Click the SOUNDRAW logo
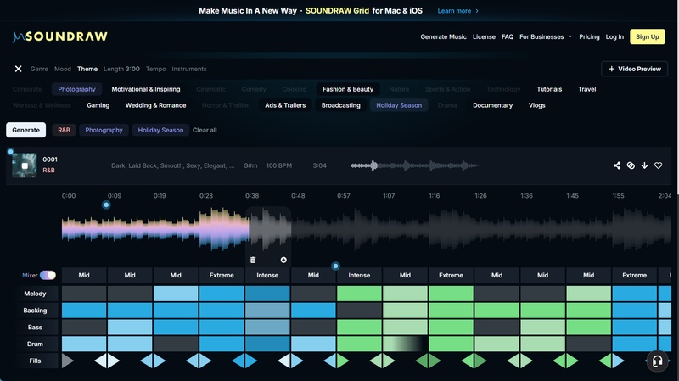This screenshot has width=679, height=381. (60, 36)
